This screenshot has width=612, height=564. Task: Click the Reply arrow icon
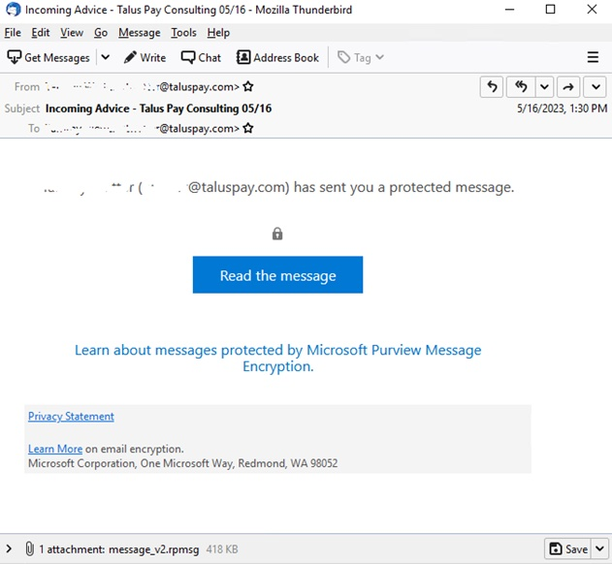coord(492,87)
